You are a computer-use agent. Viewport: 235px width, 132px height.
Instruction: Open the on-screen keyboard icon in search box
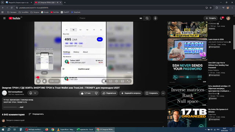pyautogui.click(x=141, y=18)
